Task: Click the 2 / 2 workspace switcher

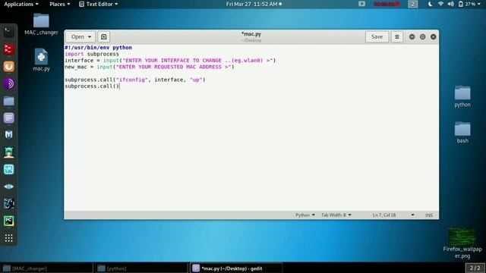Action: tap(475, 268)
